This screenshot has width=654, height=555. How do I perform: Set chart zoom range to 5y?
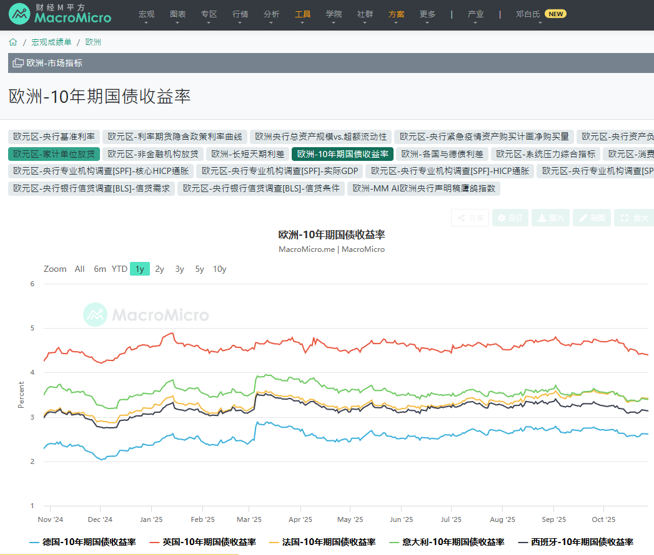click(x=199, y=269)
